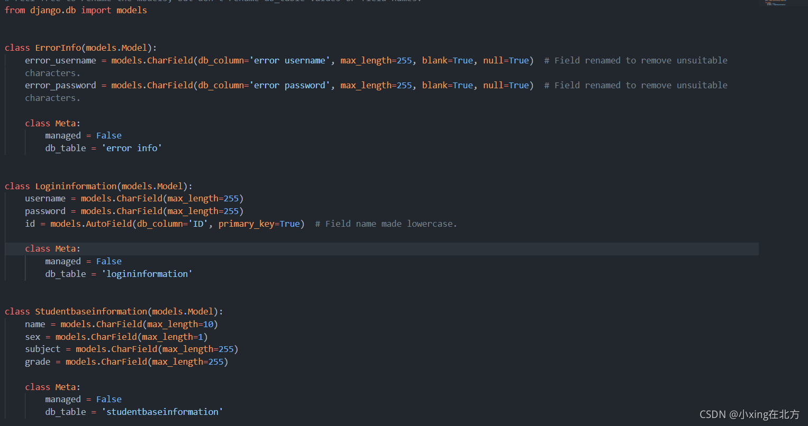Click the 'Logininformation' class name
808x426 pixels.
pos(76,186)
